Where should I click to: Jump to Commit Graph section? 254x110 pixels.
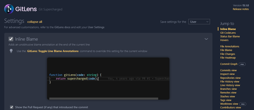pos(229,64)
